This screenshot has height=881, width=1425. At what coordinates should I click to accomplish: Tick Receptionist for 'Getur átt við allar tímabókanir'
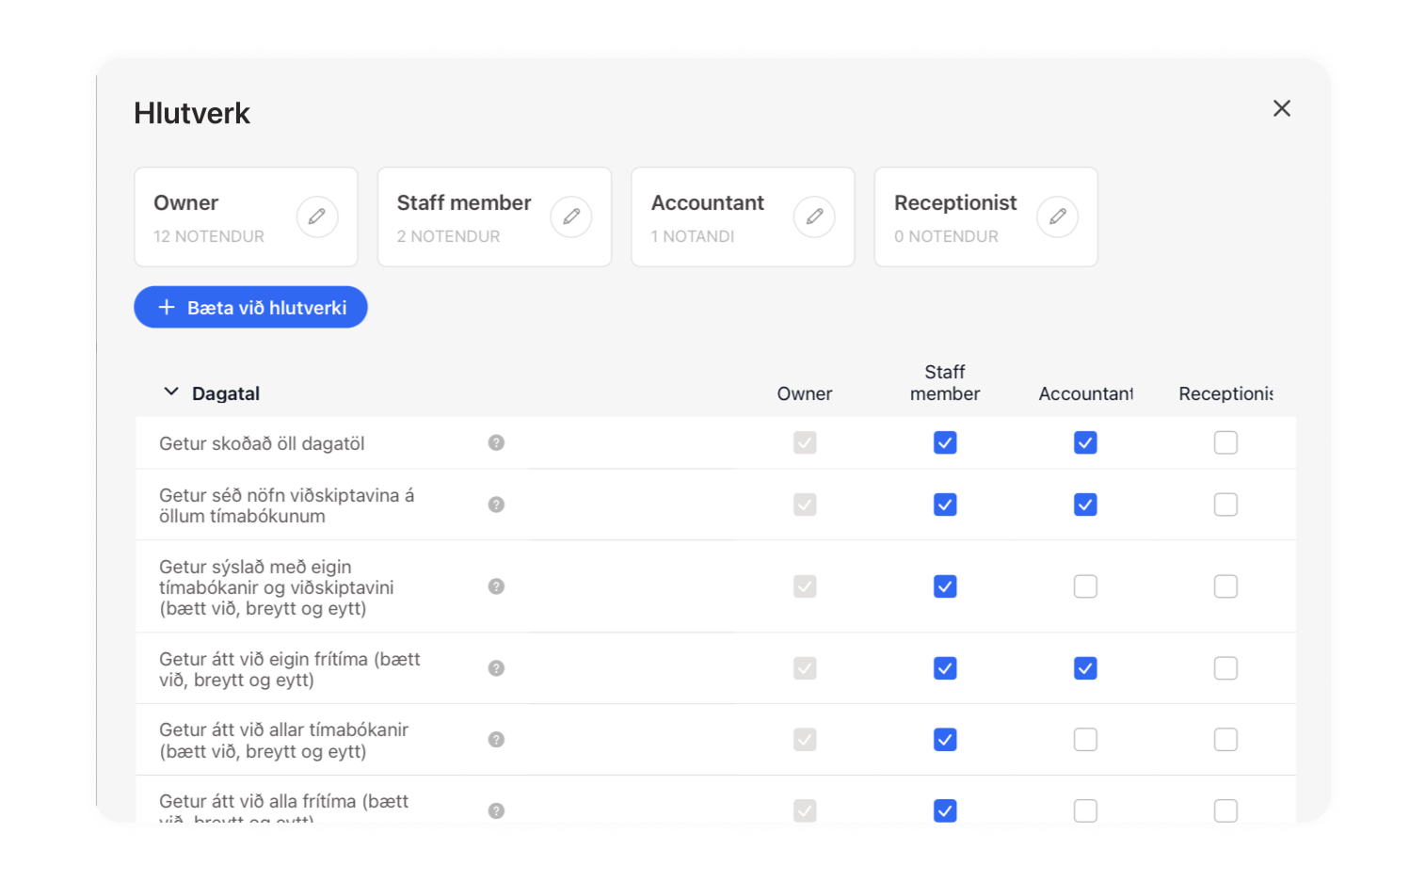1225,740
